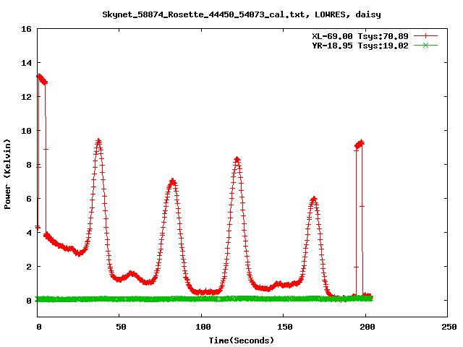Click the y-axis tick label 2
This screenshot has width=463, height=347.
click(x=29, y=267)
